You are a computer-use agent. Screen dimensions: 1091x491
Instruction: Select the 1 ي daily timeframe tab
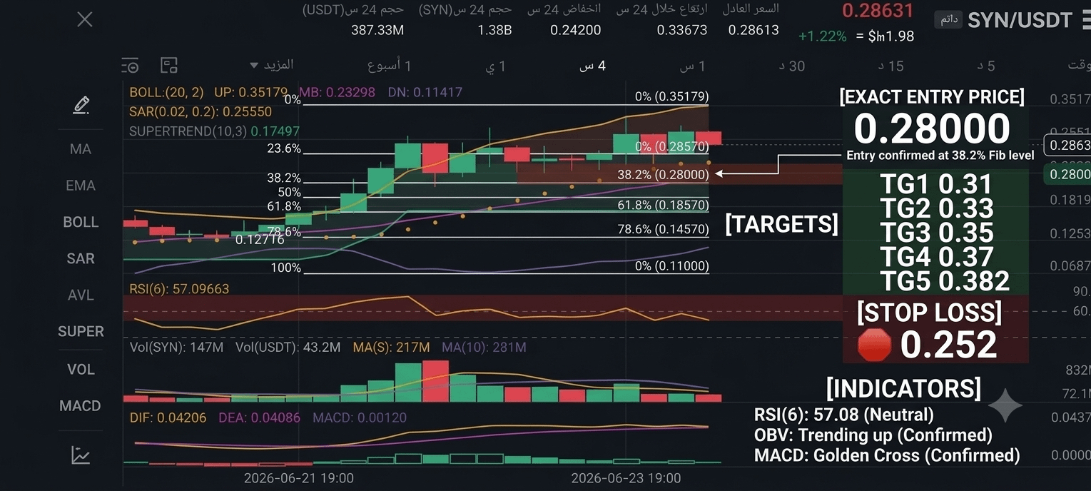(x=496, y=66)
